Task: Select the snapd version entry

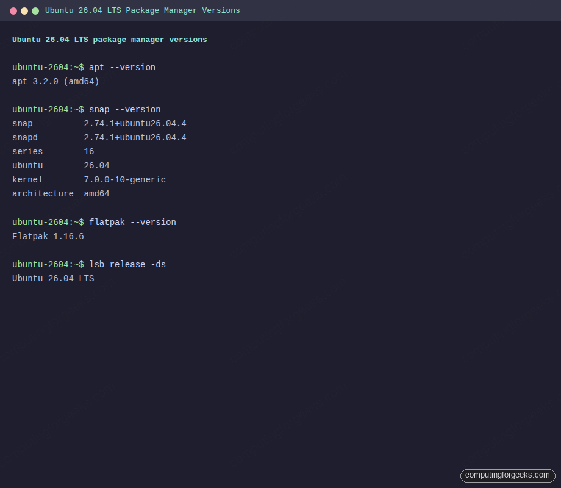Action: (x=99, y=137)
